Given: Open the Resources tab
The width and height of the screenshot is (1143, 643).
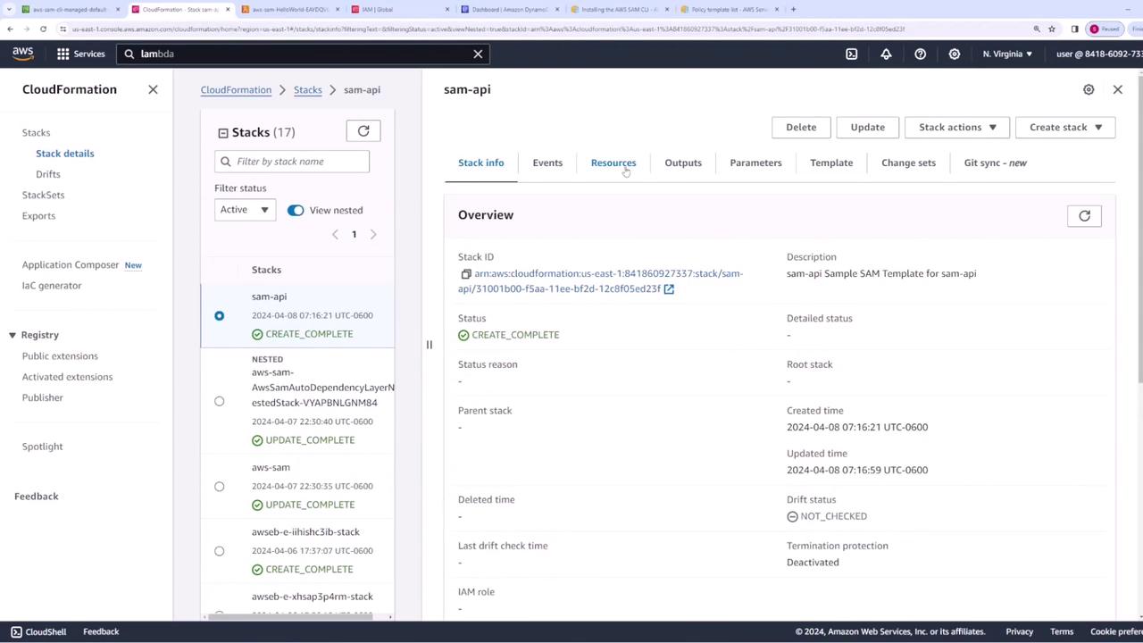Looking at the screenshot, I should (x=613, y=163).
